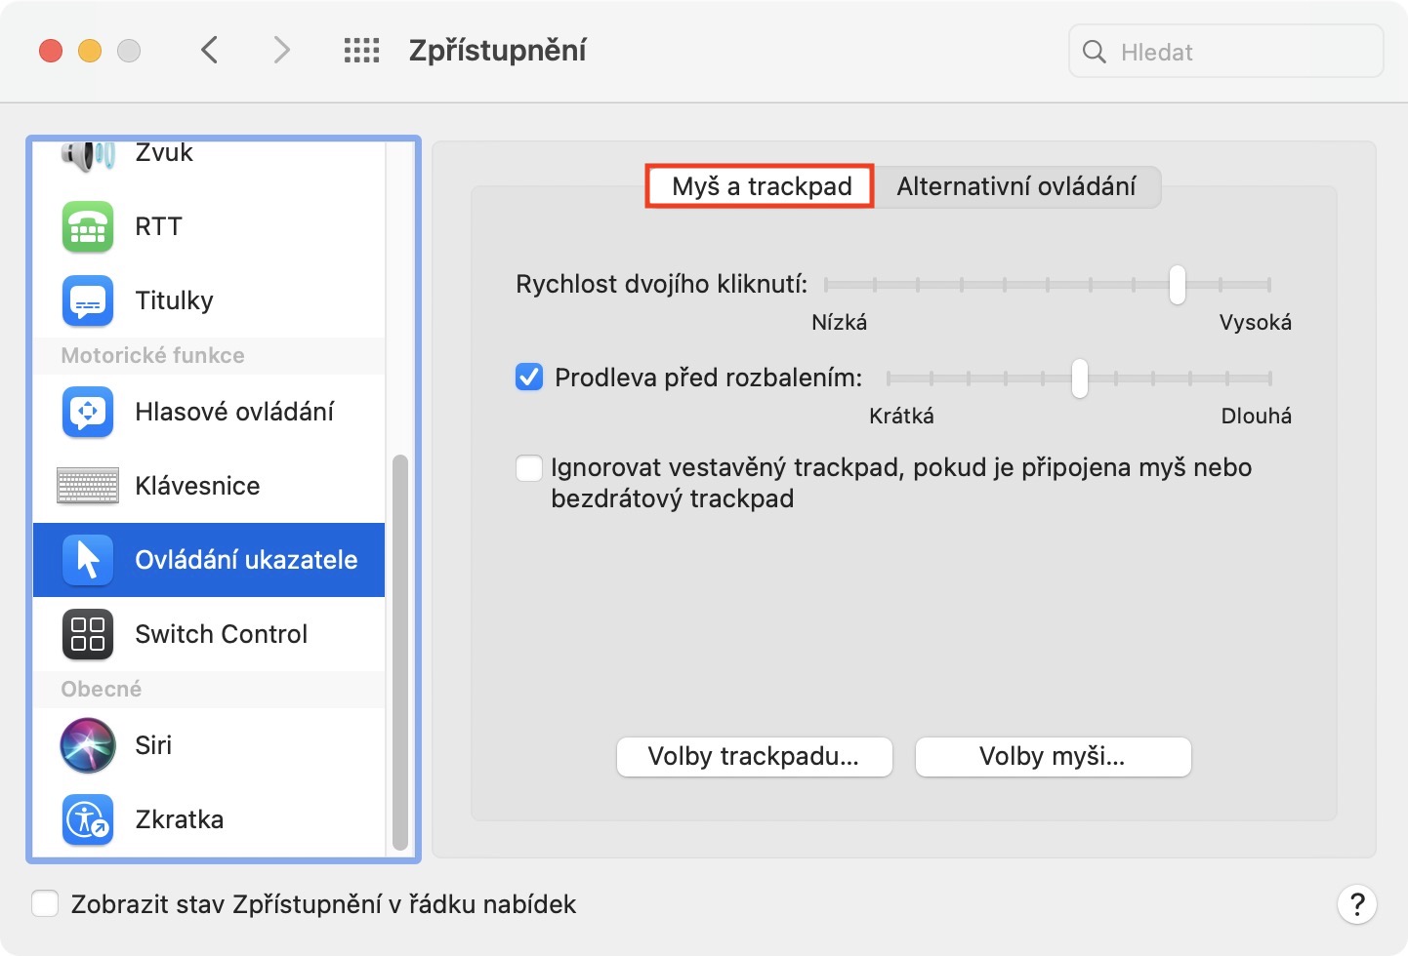Open Hlasové ovládání voice control icon
Viewport: 1408px width, 956px height.
click(88, 413)
